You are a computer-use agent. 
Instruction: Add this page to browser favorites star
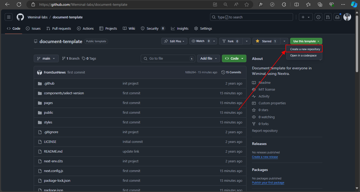point(246,4)
